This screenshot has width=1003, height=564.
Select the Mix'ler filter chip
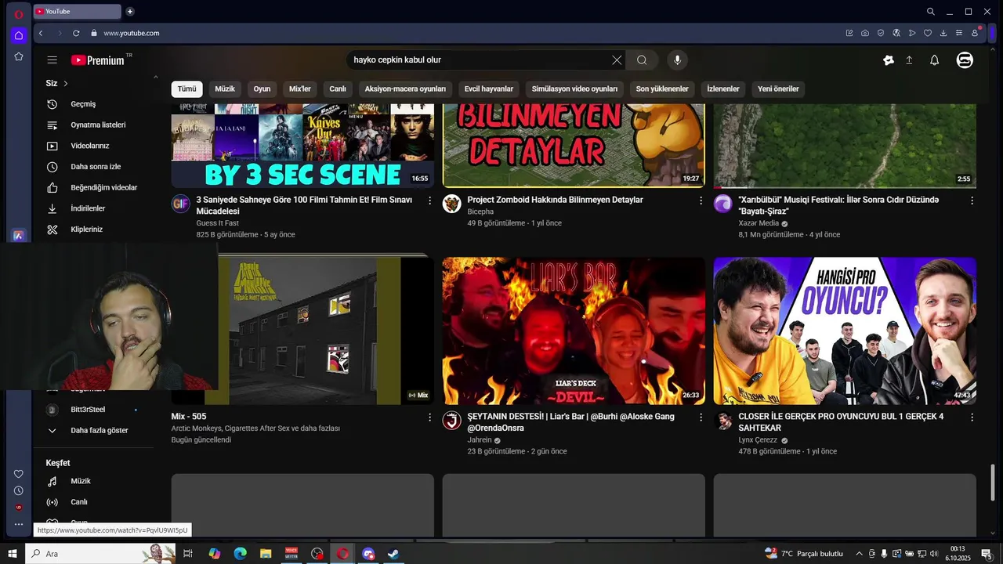300,89
